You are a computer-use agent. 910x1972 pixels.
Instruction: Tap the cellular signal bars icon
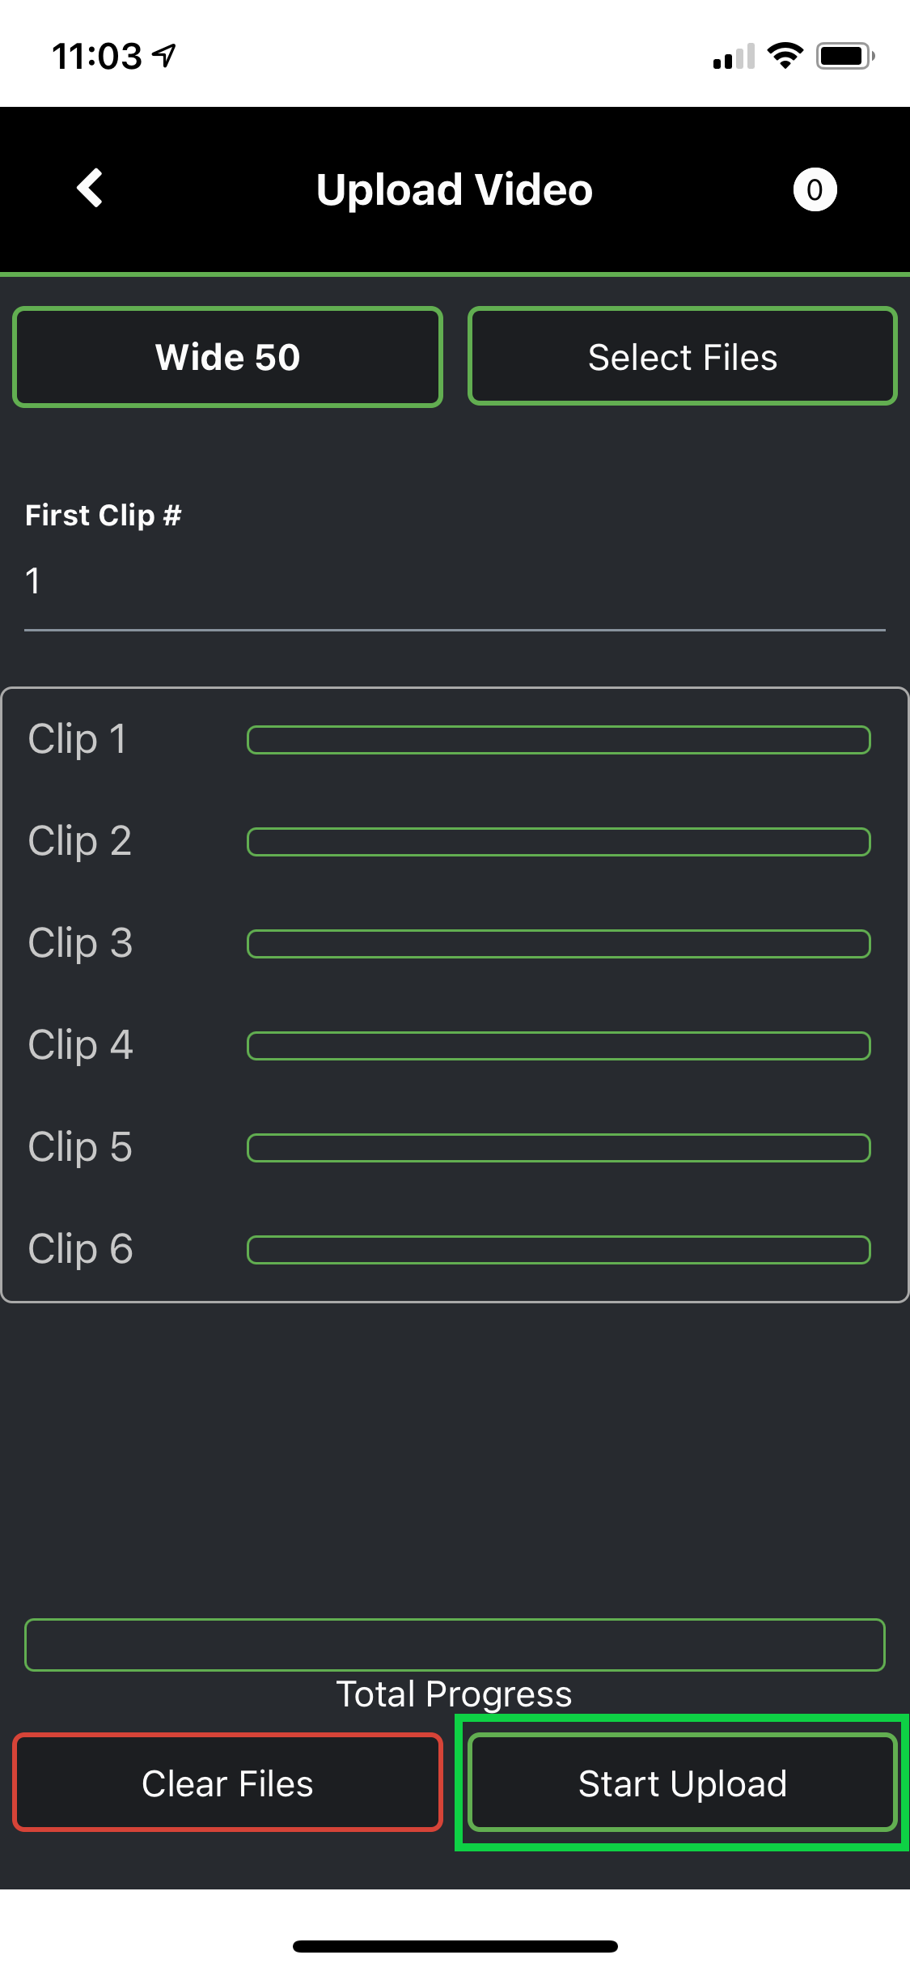coord(734,57)
